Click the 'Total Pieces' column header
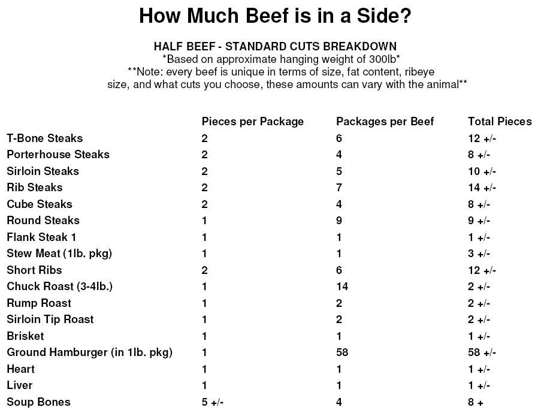Screen dimensions: 538x410 point(500,121)
